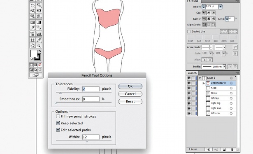
Task: Select the None fill button with red slash
Action: [x=40, y=65]
